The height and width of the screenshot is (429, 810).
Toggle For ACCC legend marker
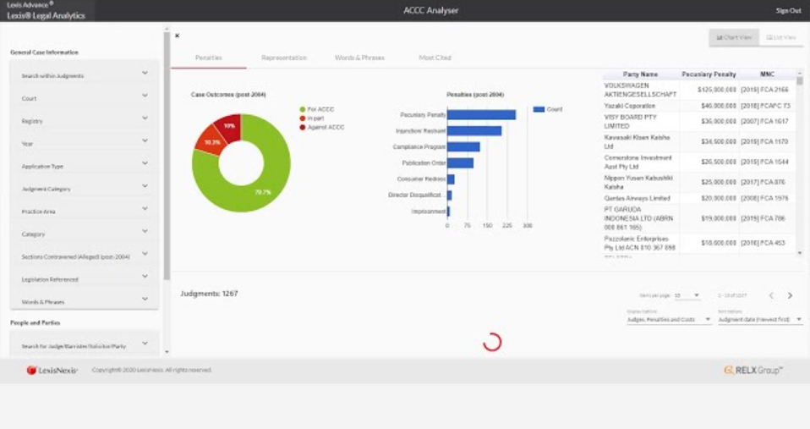pyautogui.click(x=302, y=109)
